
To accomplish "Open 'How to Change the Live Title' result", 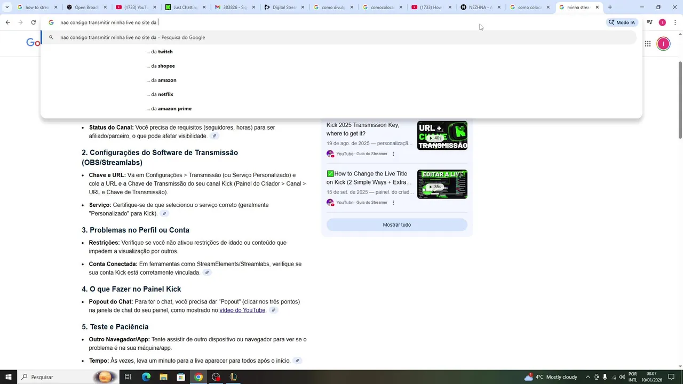I will point(369,178).
